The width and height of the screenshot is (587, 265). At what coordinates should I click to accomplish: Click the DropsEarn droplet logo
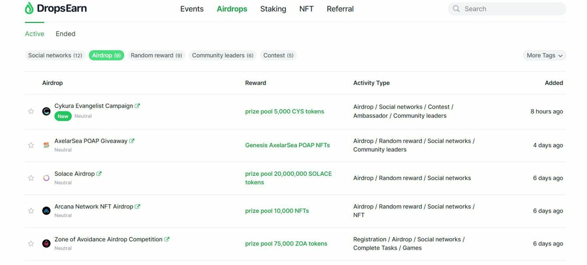pyautogui.click(x=29, y=8)
